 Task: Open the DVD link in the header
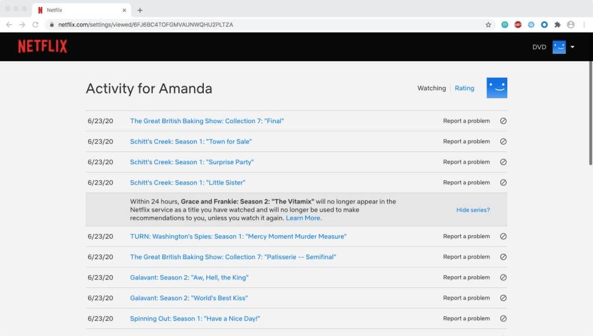pos(539,47)
